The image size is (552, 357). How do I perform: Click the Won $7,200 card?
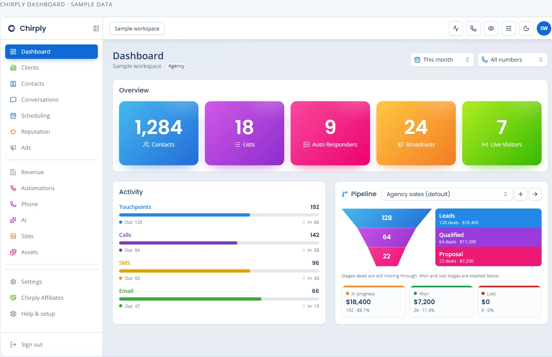click(441, 302)
